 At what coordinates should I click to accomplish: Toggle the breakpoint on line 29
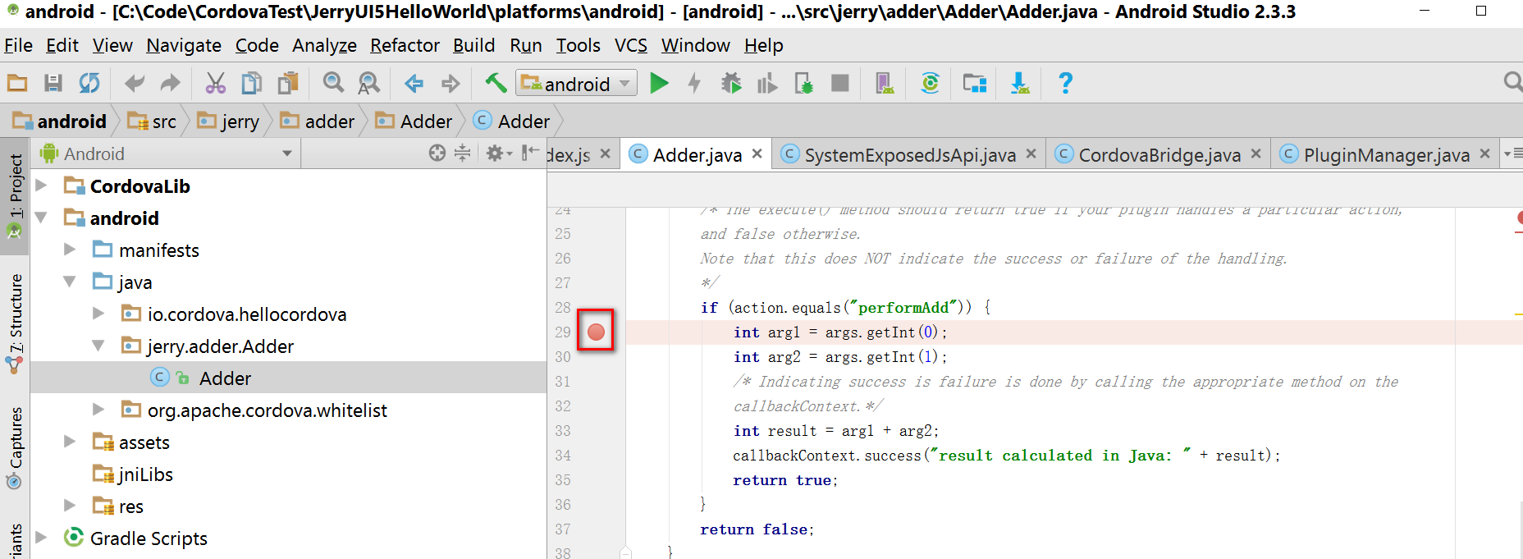pyautogui.click(x=596, y=332)
